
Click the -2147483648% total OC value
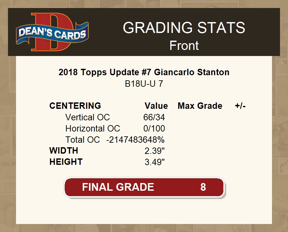[x=135, y=140]
